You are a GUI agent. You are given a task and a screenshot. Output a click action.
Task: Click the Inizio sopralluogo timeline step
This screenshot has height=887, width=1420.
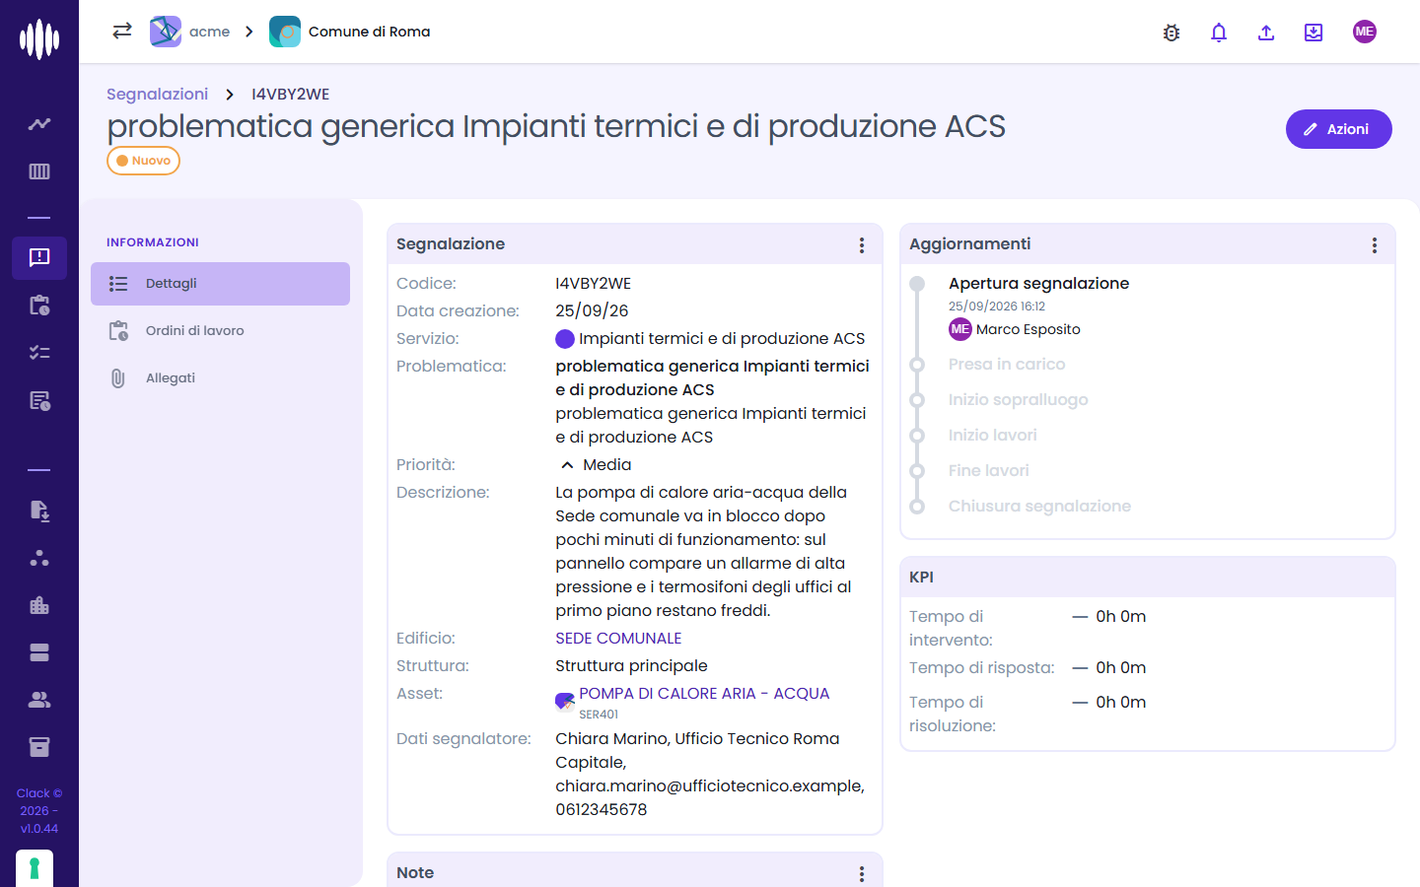1019,400
